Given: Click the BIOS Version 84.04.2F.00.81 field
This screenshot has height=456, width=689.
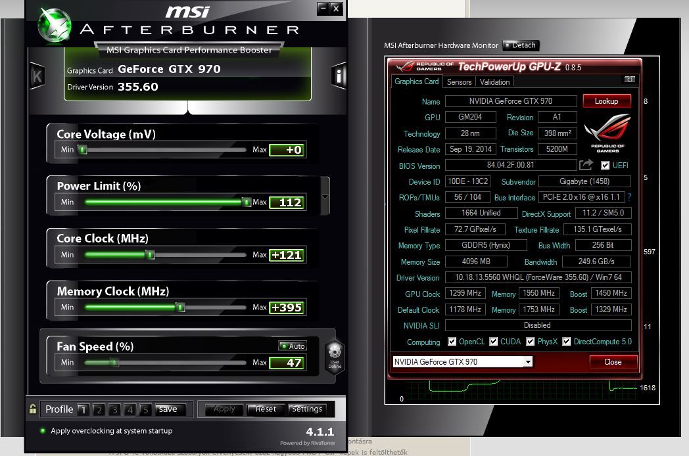Looking at the screenshot, I should pyautogui.click(x=511, y=165).
